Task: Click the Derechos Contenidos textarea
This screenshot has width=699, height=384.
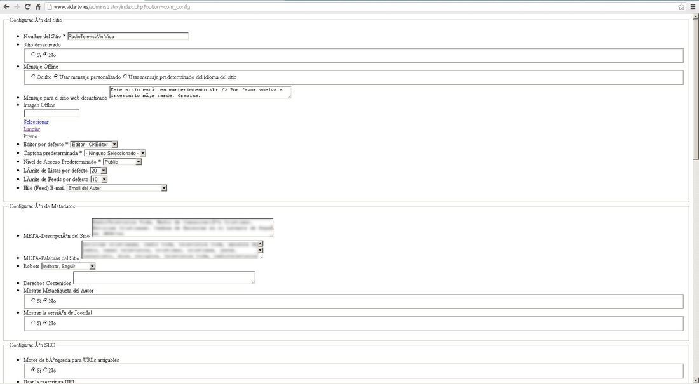Action: (x=164, y=277)
